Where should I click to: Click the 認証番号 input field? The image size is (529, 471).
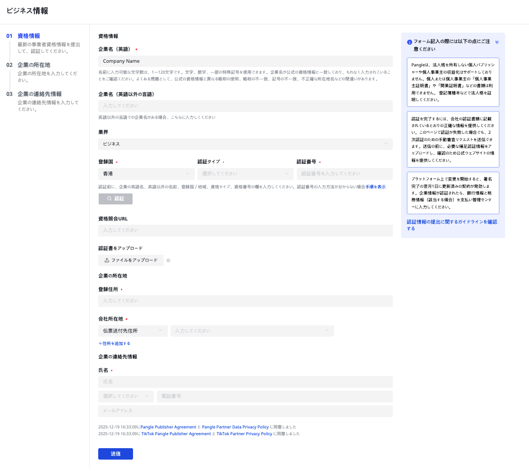pyautogui.click(x=345, y=174)
